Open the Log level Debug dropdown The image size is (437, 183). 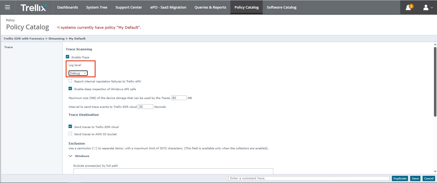78,73
